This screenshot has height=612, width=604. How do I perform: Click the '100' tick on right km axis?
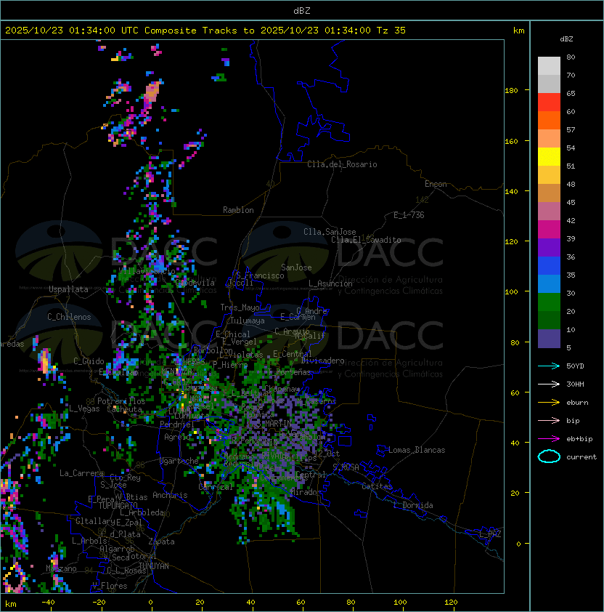tap(511, 291)
